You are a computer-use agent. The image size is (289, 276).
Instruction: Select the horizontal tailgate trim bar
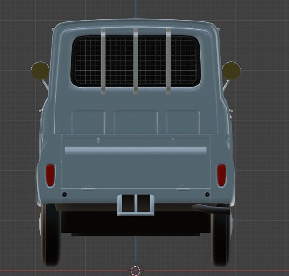(136, 150)
